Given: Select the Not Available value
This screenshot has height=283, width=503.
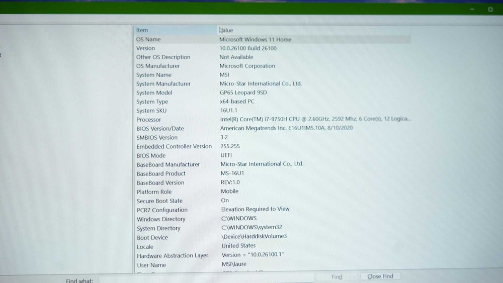Looking at the screenshot, I should 236,57.
